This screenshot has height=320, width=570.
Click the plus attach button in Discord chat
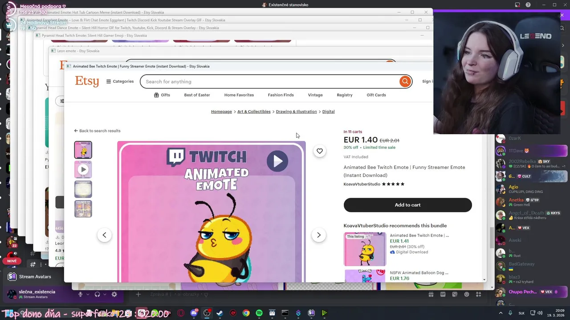(x=138, y=294)
